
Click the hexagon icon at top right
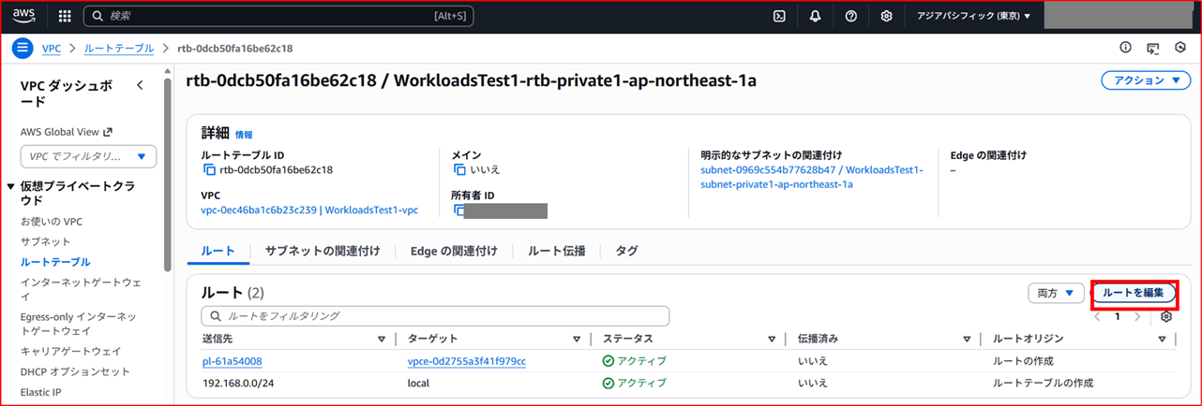click(x=1180, y=48)
